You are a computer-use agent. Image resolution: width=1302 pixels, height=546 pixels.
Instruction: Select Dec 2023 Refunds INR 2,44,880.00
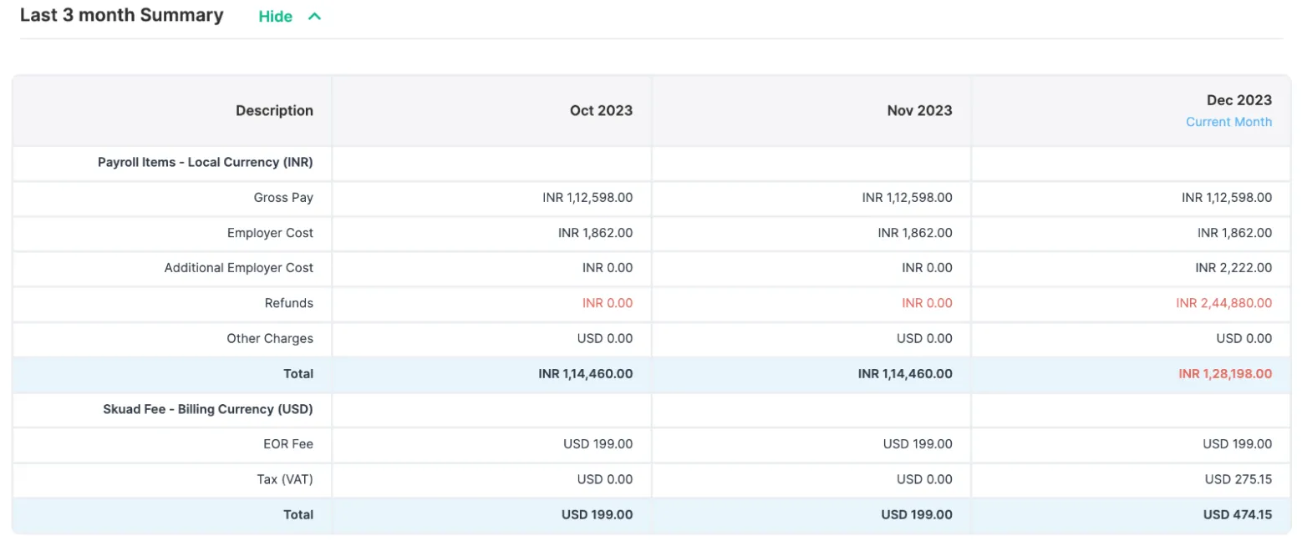click(x=1223, y=303)
